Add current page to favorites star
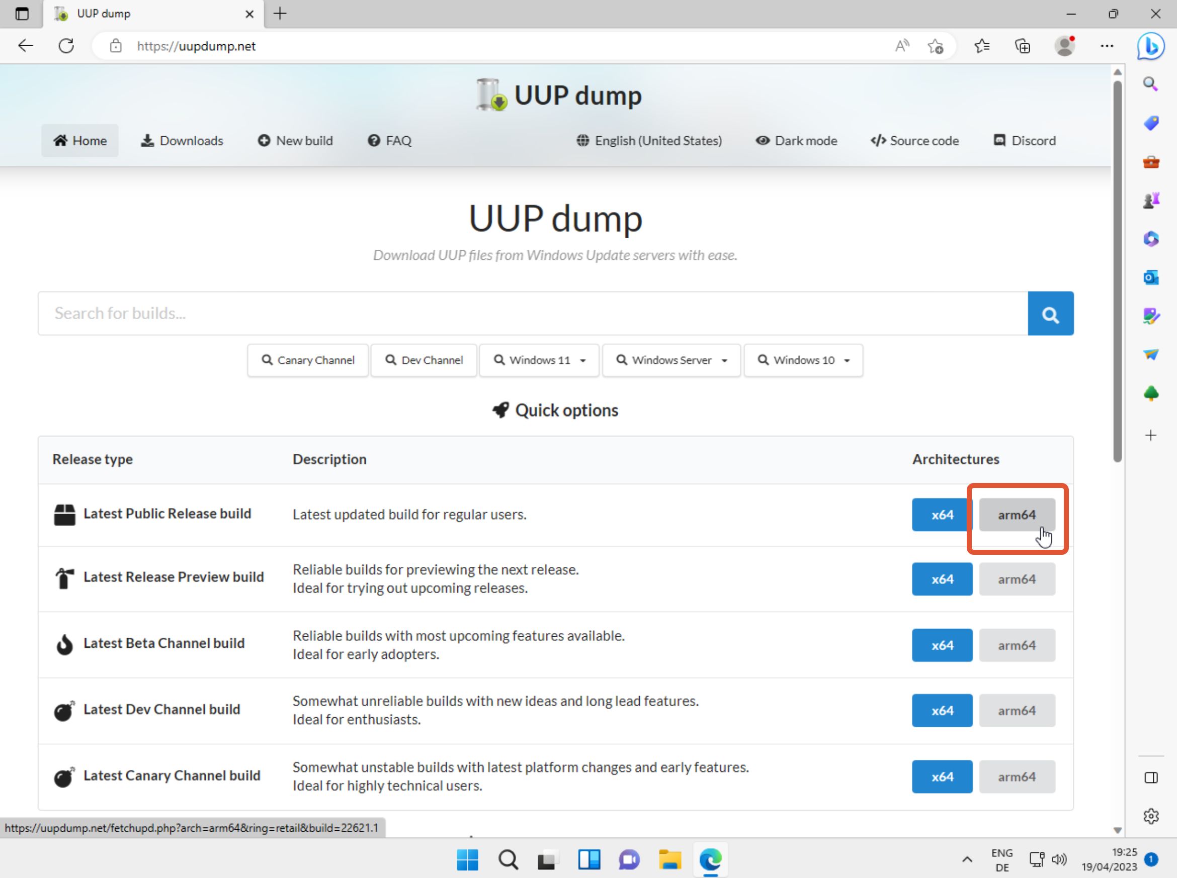This screenshot has height=878, width=1177. (936, 46)
